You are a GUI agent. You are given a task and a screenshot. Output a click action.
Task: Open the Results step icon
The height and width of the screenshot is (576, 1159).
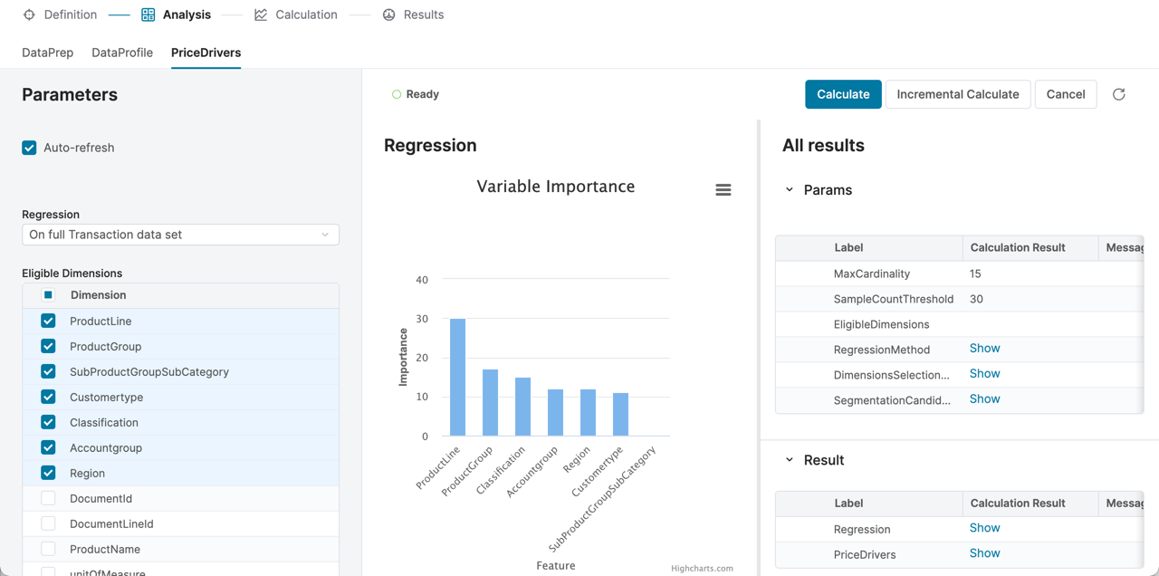pyautogui.click(x=388, y=14)
